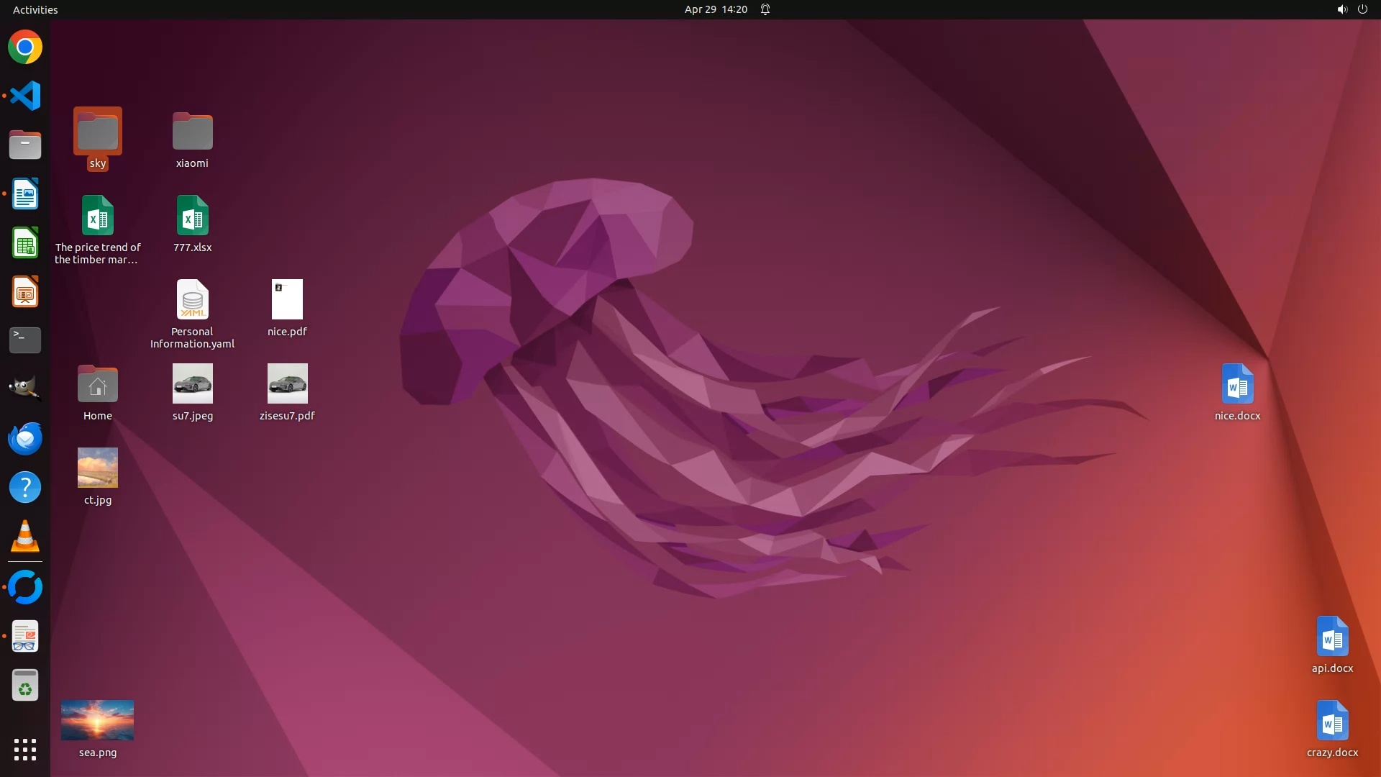Viewport: 1381px width, 777px height.
Task: Click the volume speaker icon
Action: 1341,9
